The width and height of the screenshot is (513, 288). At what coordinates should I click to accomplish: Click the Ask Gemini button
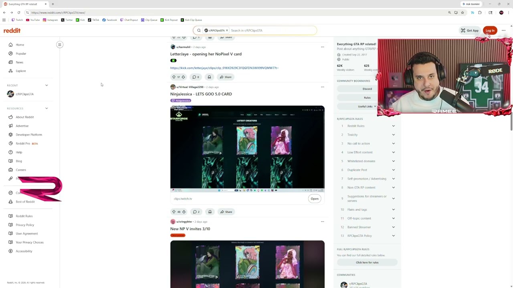[x=471, y=4]
